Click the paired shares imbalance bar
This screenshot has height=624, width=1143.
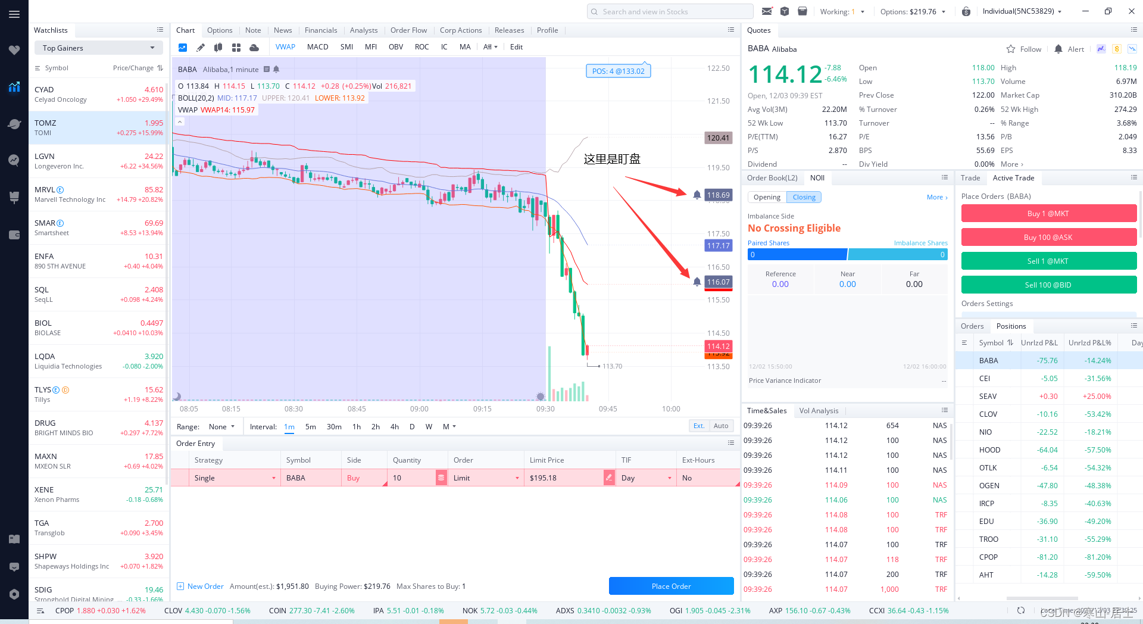point(848,254)
